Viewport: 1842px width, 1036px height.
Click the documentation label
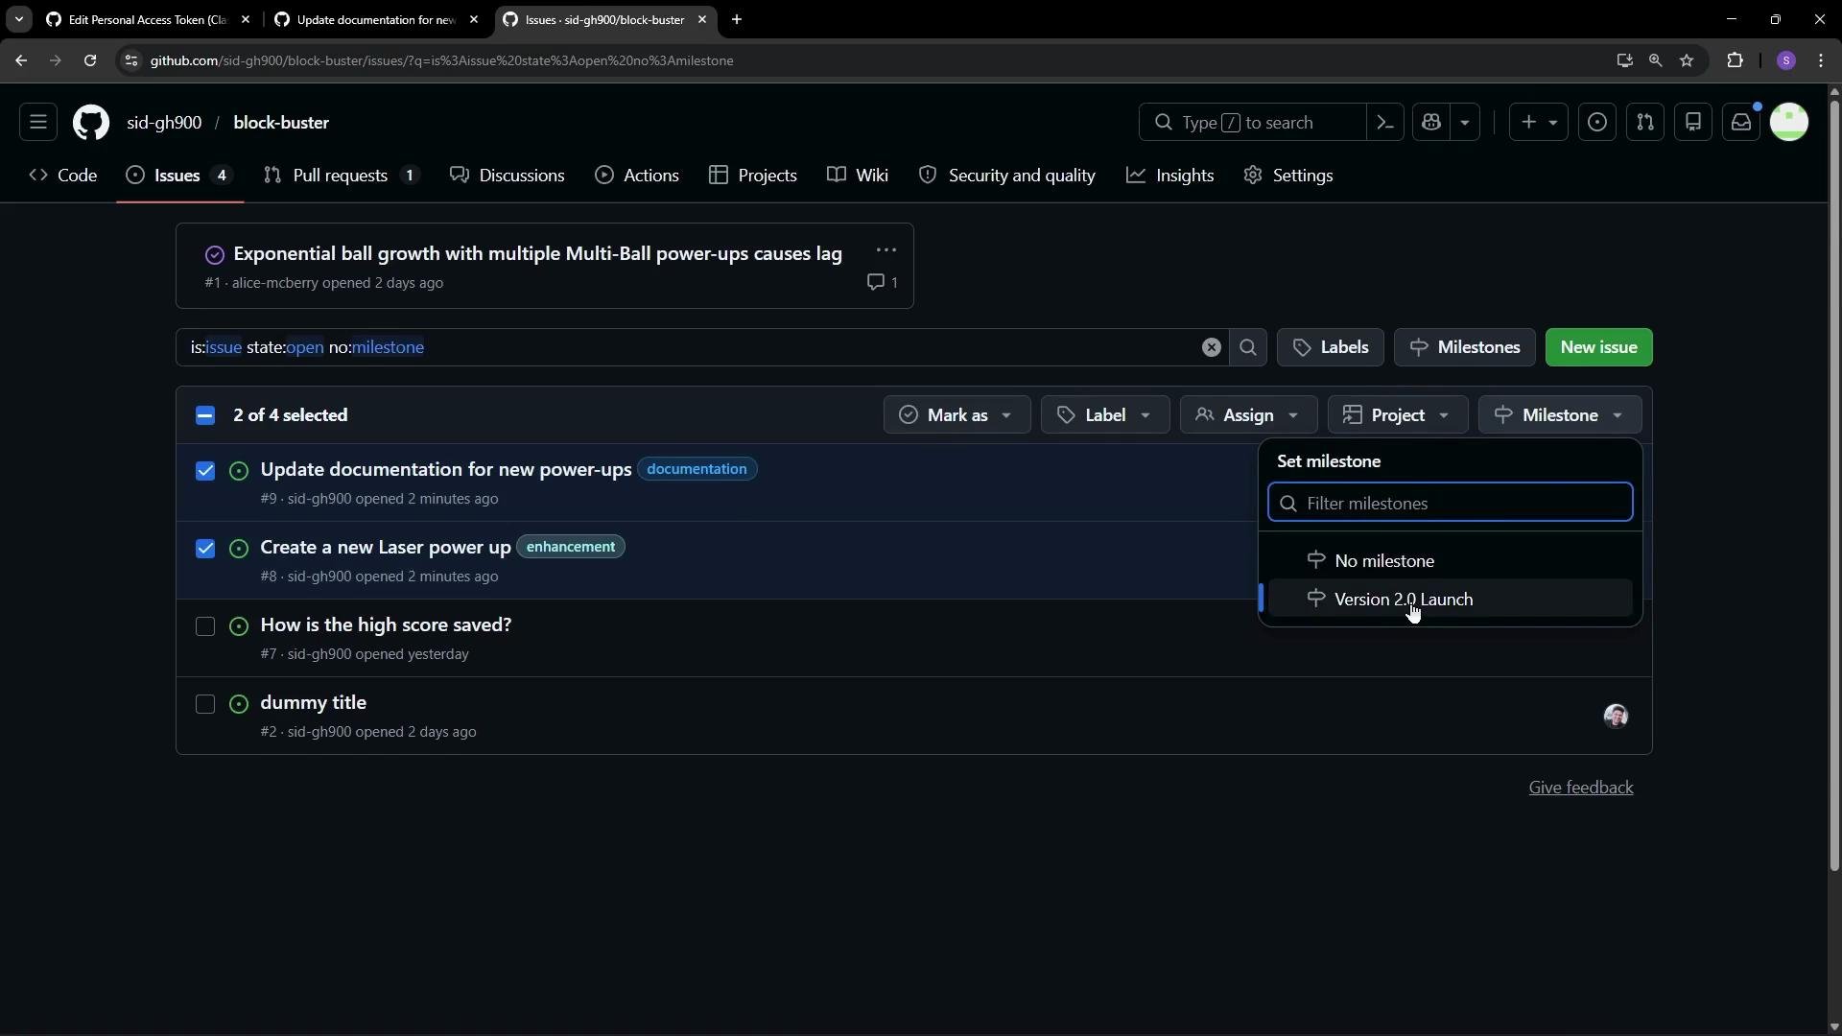pyautogui.click(x=697, y=469)
